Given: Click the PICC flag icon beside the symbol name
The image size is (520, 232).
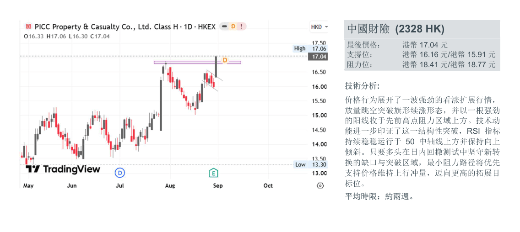Looking at the screenshot, I should coord(28,26).
